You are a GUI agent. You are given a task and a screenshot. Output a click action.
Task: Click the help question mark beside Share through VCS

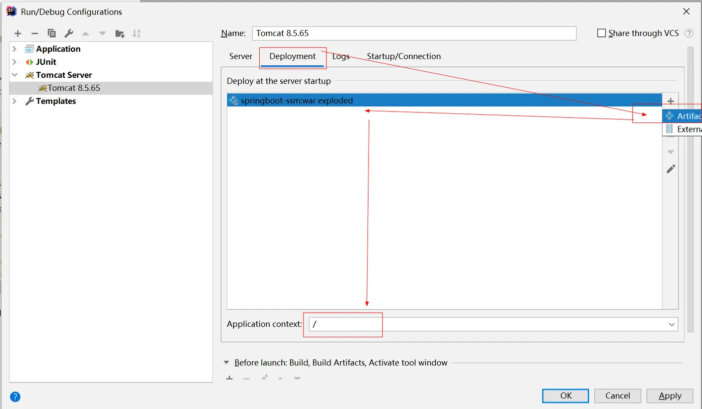point(689,33)
